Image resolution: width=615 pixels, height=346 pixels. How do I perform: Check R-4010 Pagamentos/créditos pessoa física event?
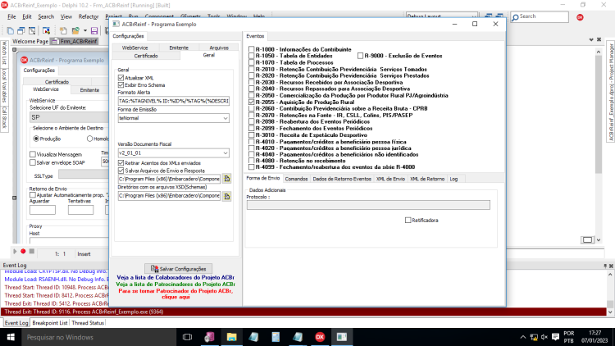(252, 142)
